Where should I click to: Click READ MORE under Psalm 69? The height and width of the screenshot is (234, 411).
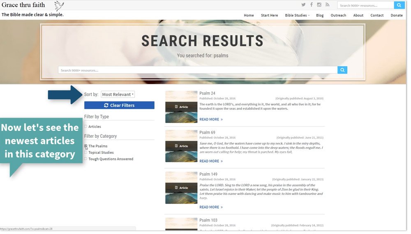[x=211, y=161]
